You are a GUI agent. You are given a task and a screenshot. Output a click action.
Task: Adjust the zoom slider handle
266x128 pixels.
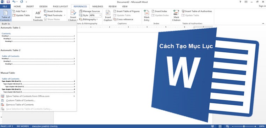pyautogui.click(x=244, y=126)
